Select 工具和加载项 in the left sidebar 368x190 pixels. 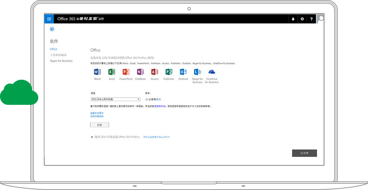(x=58, y=55)
